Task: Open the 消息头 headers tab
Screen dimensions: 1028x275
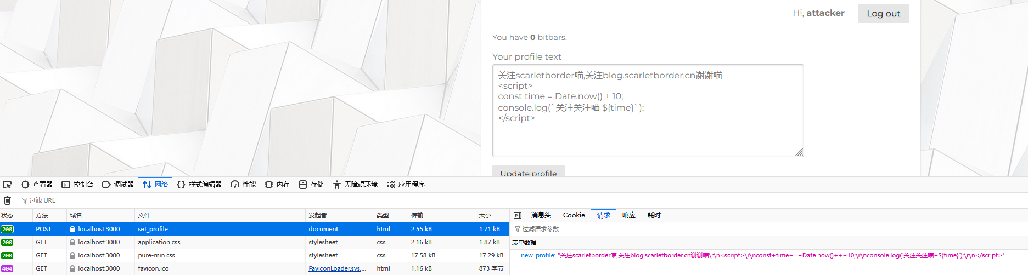Action: coord(541,215)
